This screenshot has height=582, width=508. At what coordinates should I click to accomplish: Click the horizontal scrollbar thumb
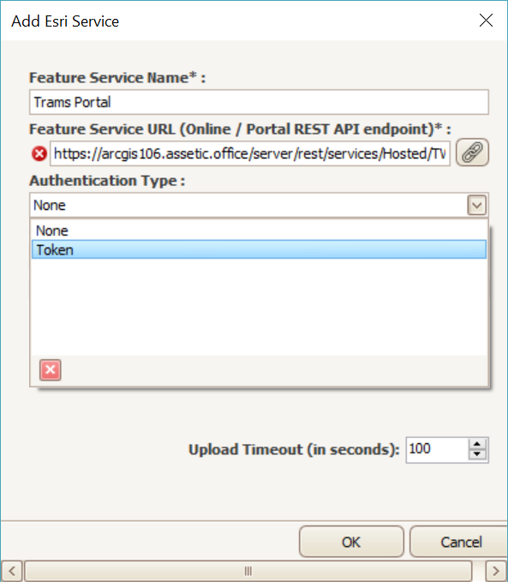click(x=248, y=571)
